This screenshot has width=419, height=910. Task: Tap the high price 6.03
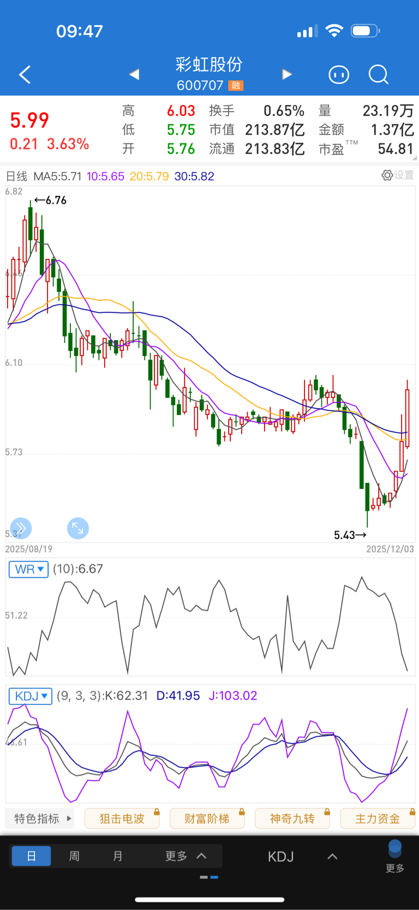tap(181, 111)
